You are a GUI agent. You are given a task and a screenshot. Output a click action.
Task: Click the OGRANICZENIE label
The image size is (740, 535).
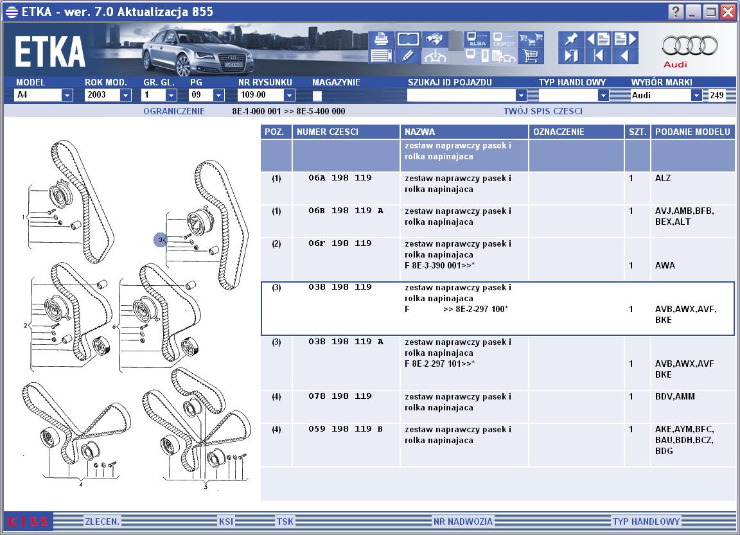[174, 111]
